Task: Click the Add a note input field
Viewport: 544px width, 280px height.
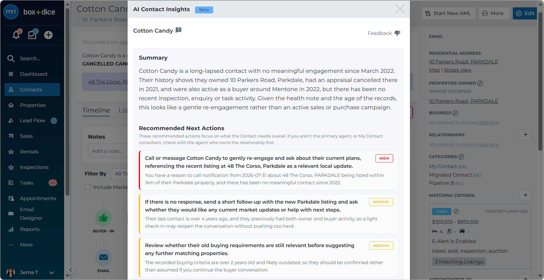Action: 108,151
